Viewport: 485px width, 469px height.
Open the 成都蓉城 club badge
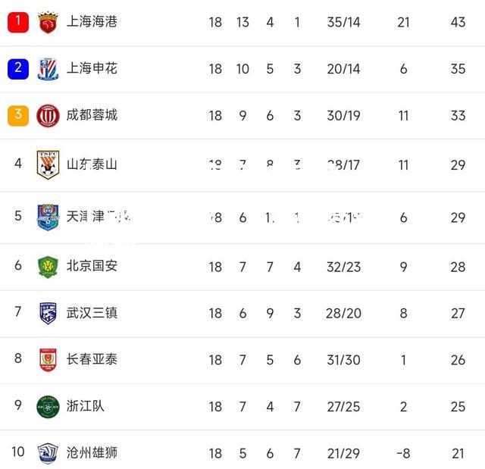(48, 116)
